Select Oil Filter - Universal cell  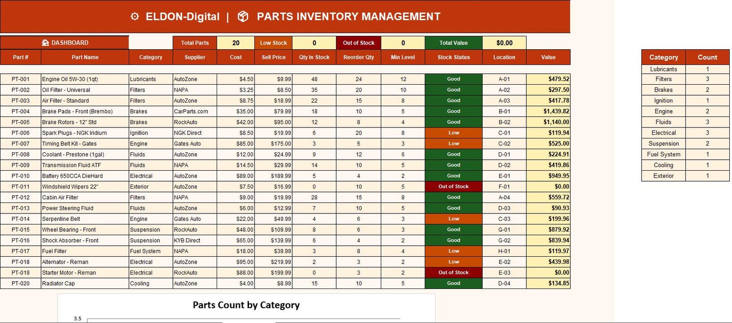85,90
